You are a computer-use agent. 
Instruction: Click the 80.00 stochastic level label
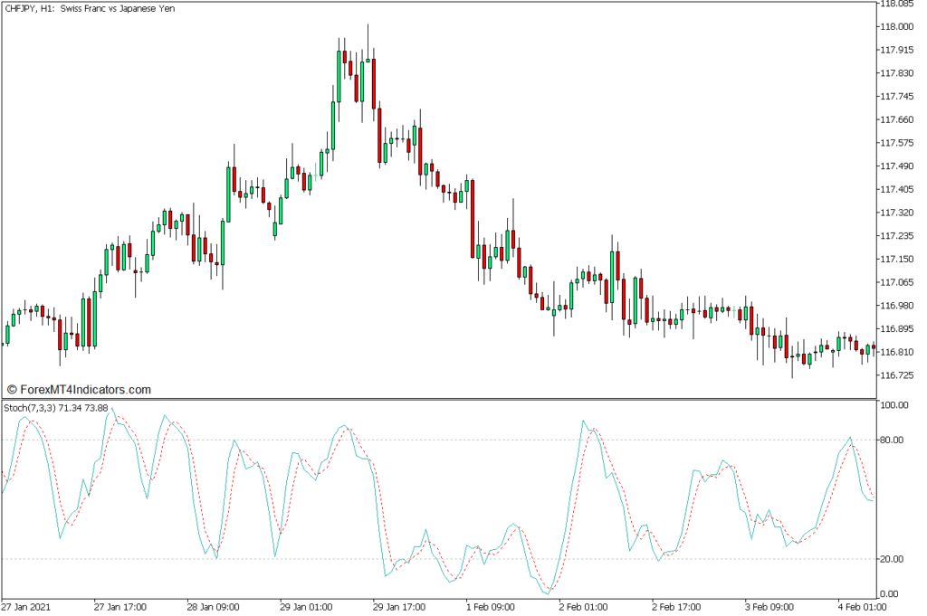click(x=894, y=441)
